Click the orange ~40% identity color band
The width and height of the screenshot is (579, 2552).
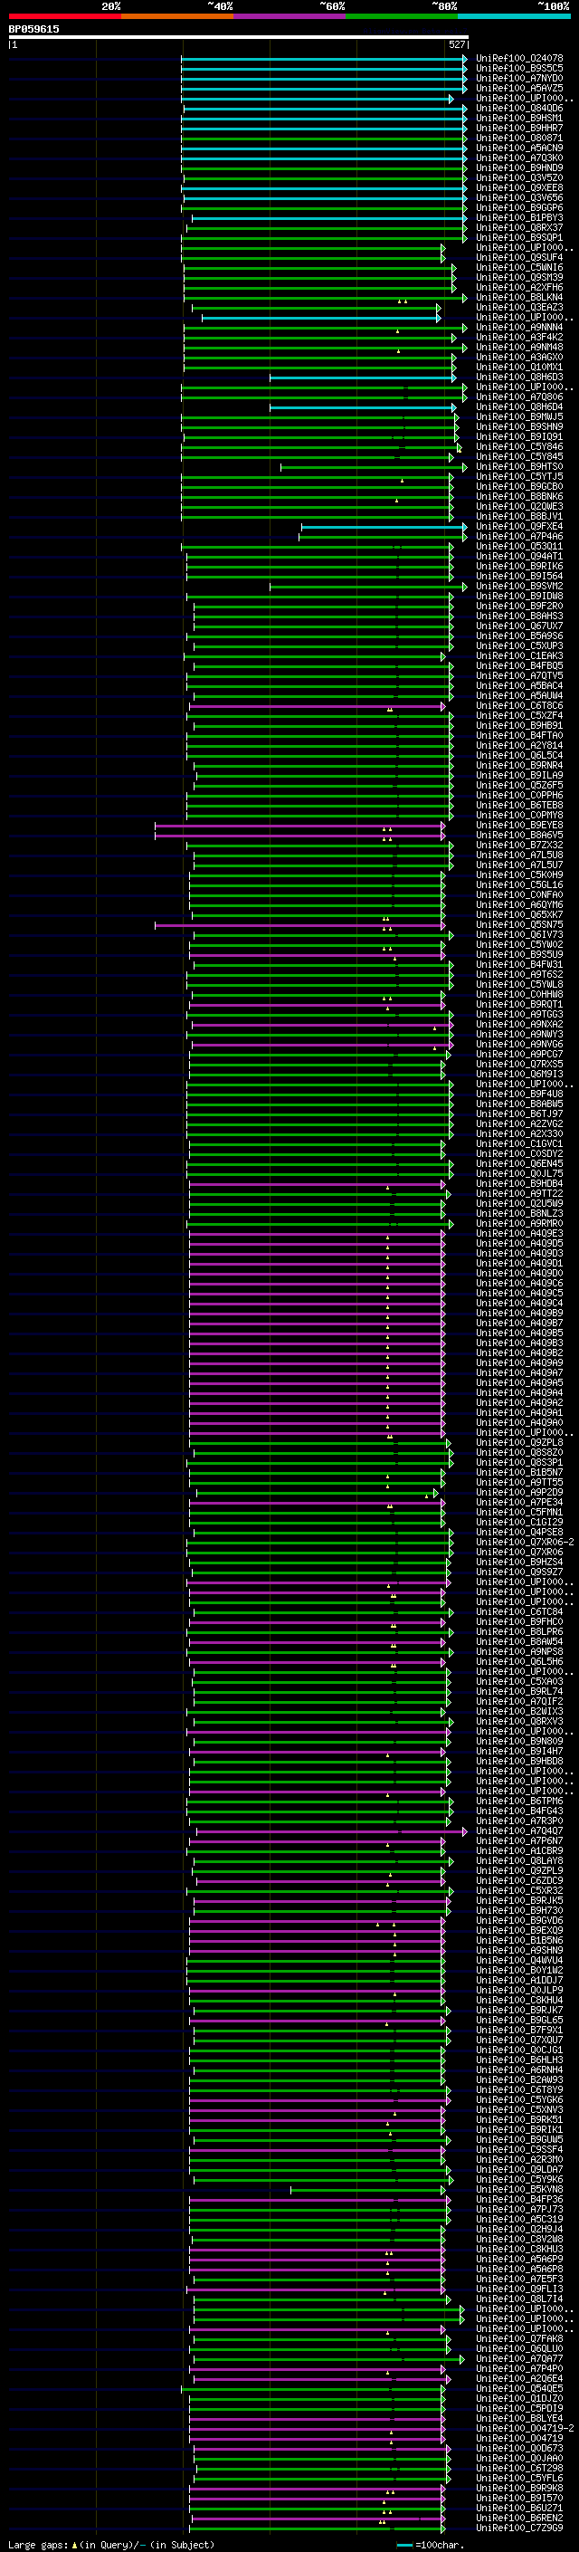pos(177,16)
